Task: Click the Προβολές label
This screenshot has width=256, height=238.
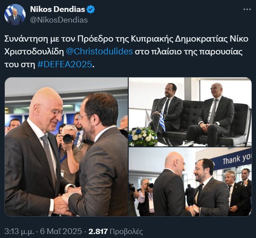Action: pyautogui.click(x=126, y=232)
